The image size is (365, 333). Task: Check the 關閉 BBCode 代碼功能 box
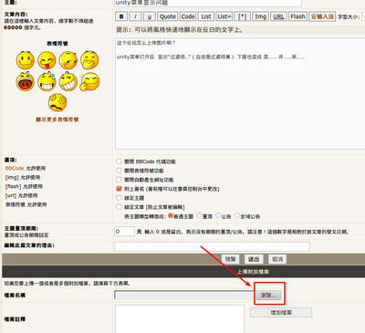119,161
